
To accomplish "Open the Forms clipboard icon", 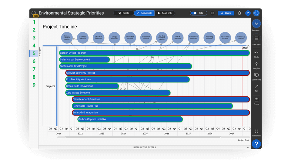I will tap(256, 100).
